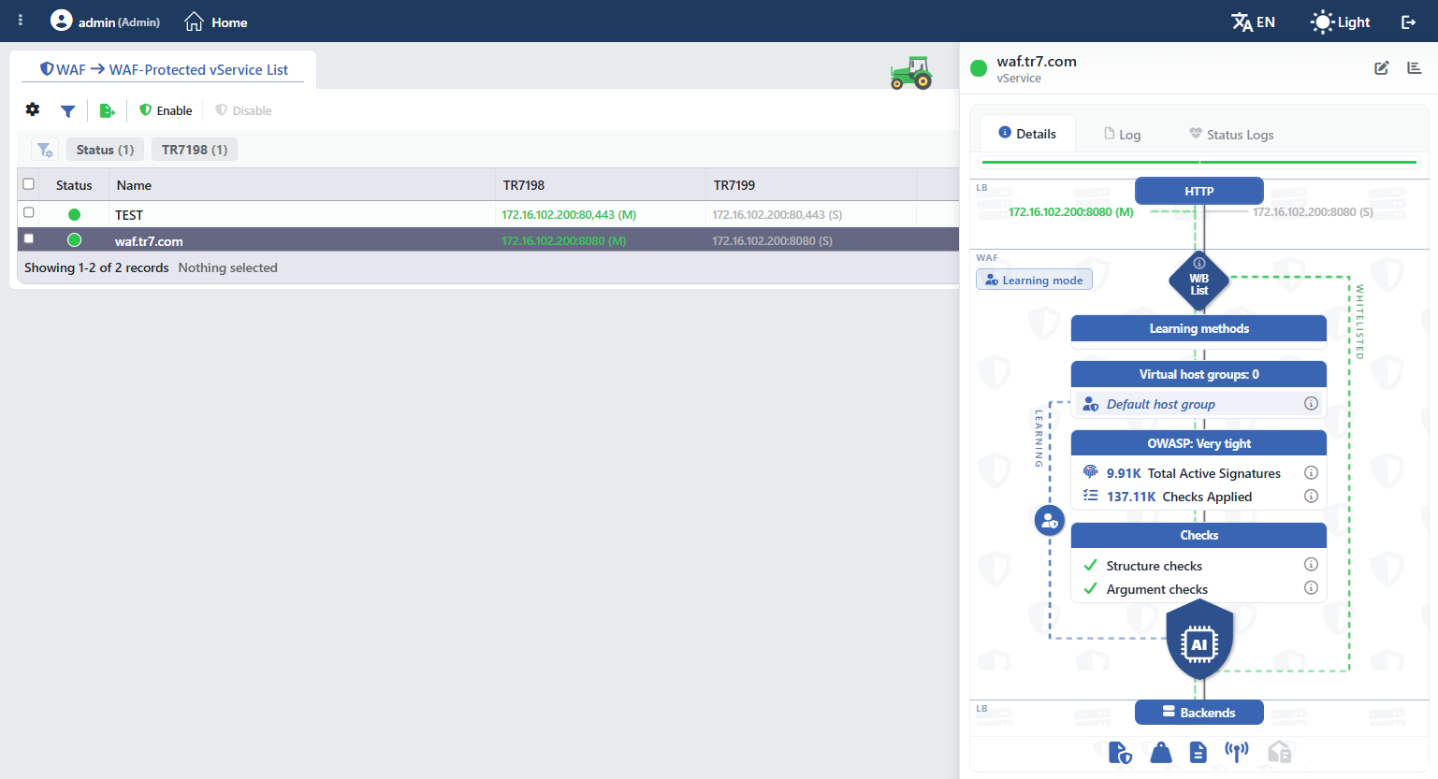This screenshot has height=779, width=1438.
Task: Click the learning user circle icon
Action: (1050, 521)
